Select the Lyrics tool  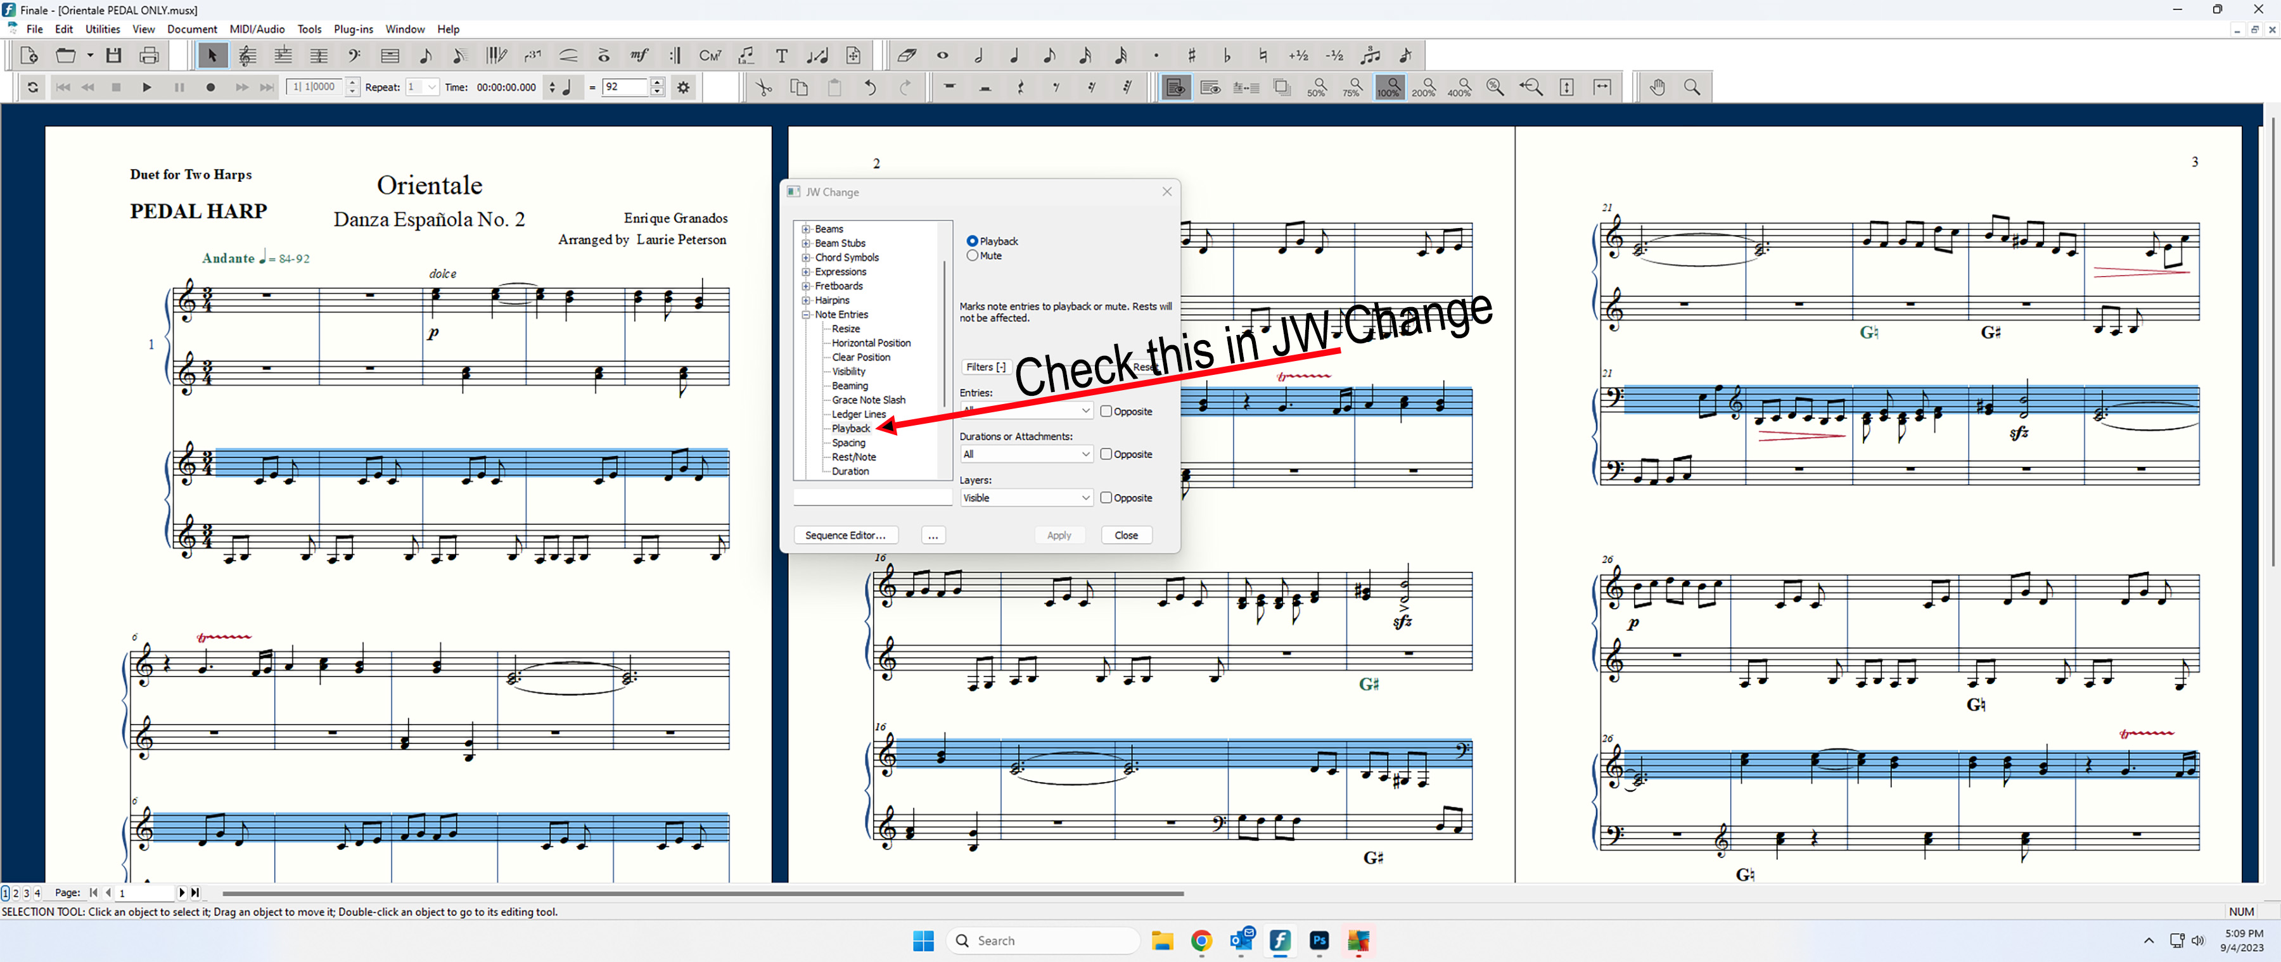click(746, 56)
